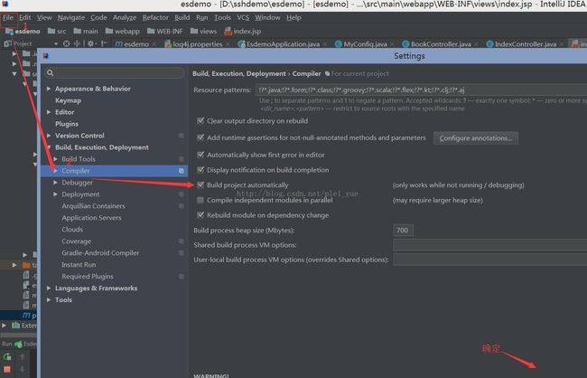Open the Project view dropdown arrow
This screenshot has width=587, height=378.
(x=56, y=44)
